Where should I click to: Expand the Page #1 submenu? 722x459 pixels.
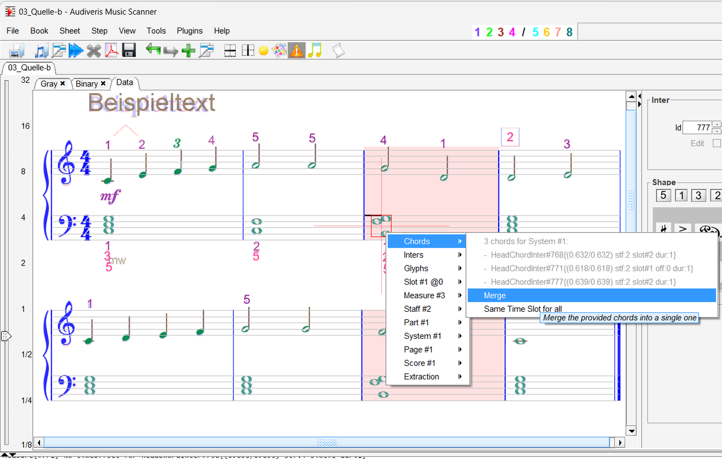428,350
